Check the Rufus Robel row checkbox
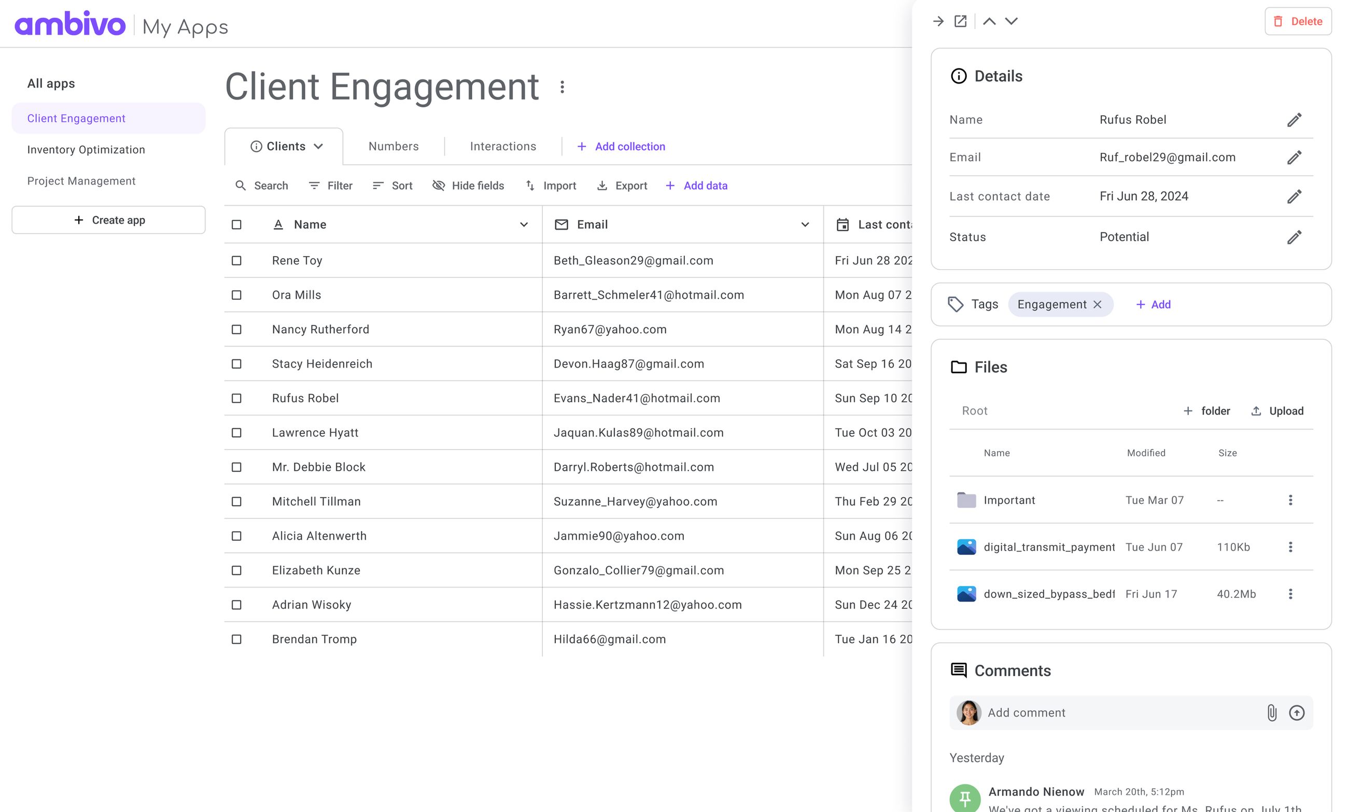Screen dimensions: 1348x812 (236, 398)
